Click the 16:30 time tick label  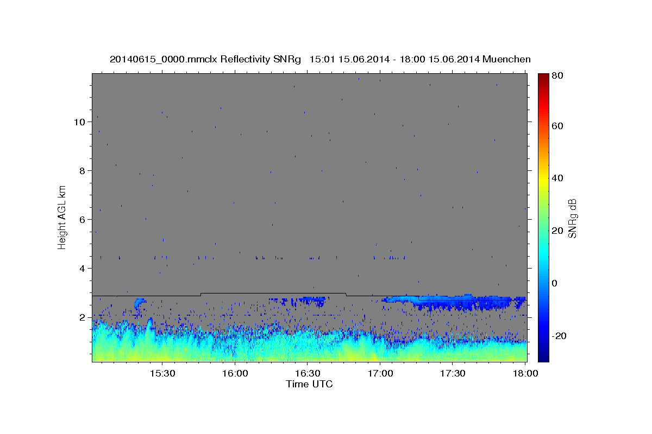pos(307,373)
